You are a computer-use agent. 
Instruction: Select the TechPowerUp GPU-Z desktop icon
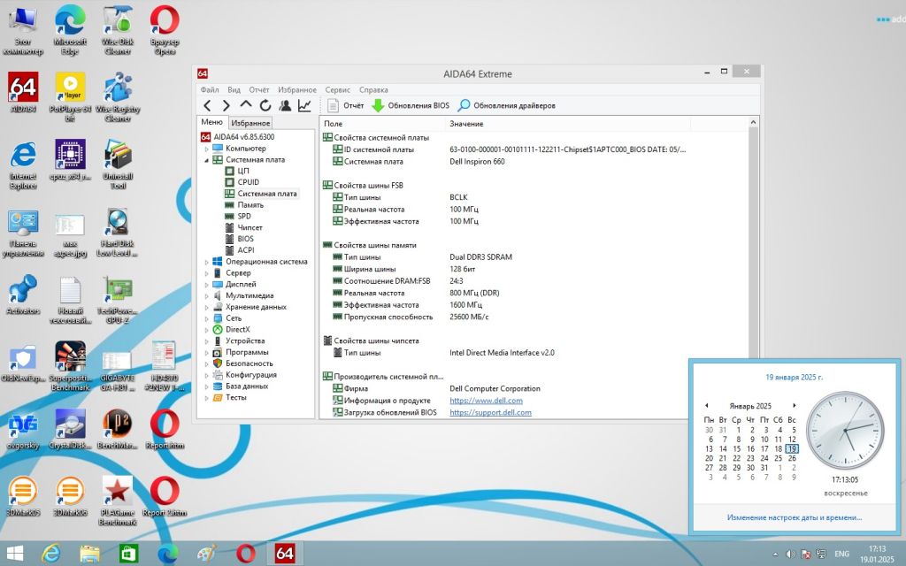tap(118, 299)
